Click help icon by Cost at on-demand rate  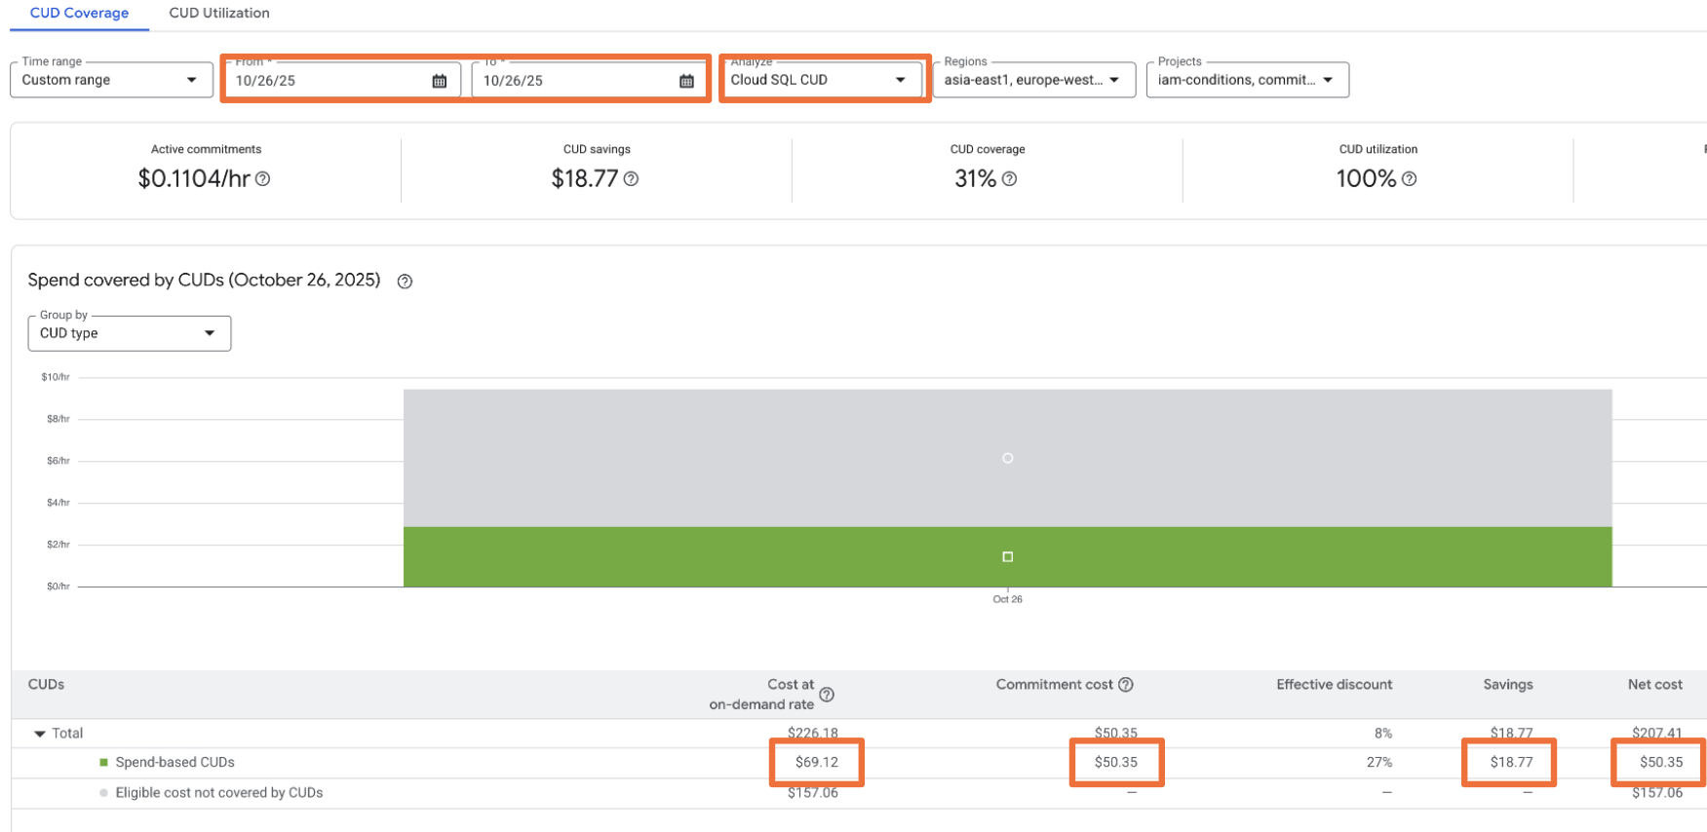(827, 695)
